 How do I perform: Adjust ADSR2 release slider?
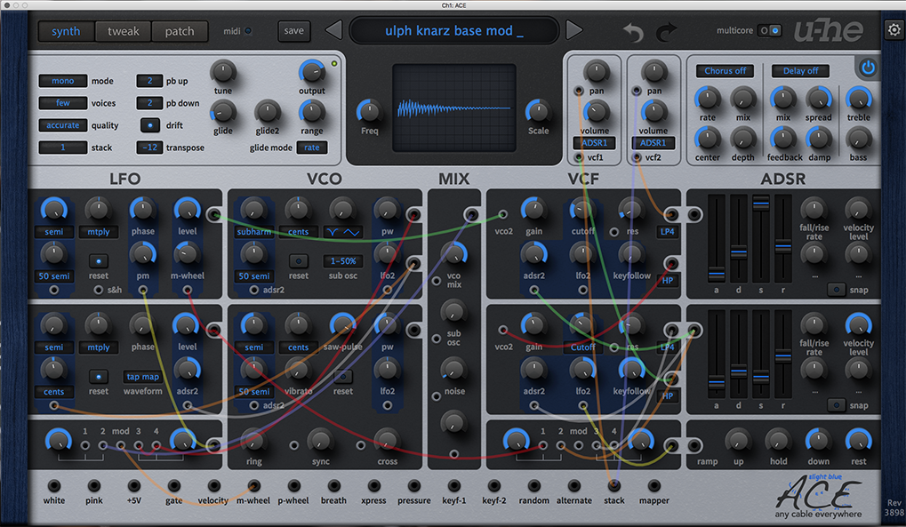pyautogui.click(x=783, y=355)
